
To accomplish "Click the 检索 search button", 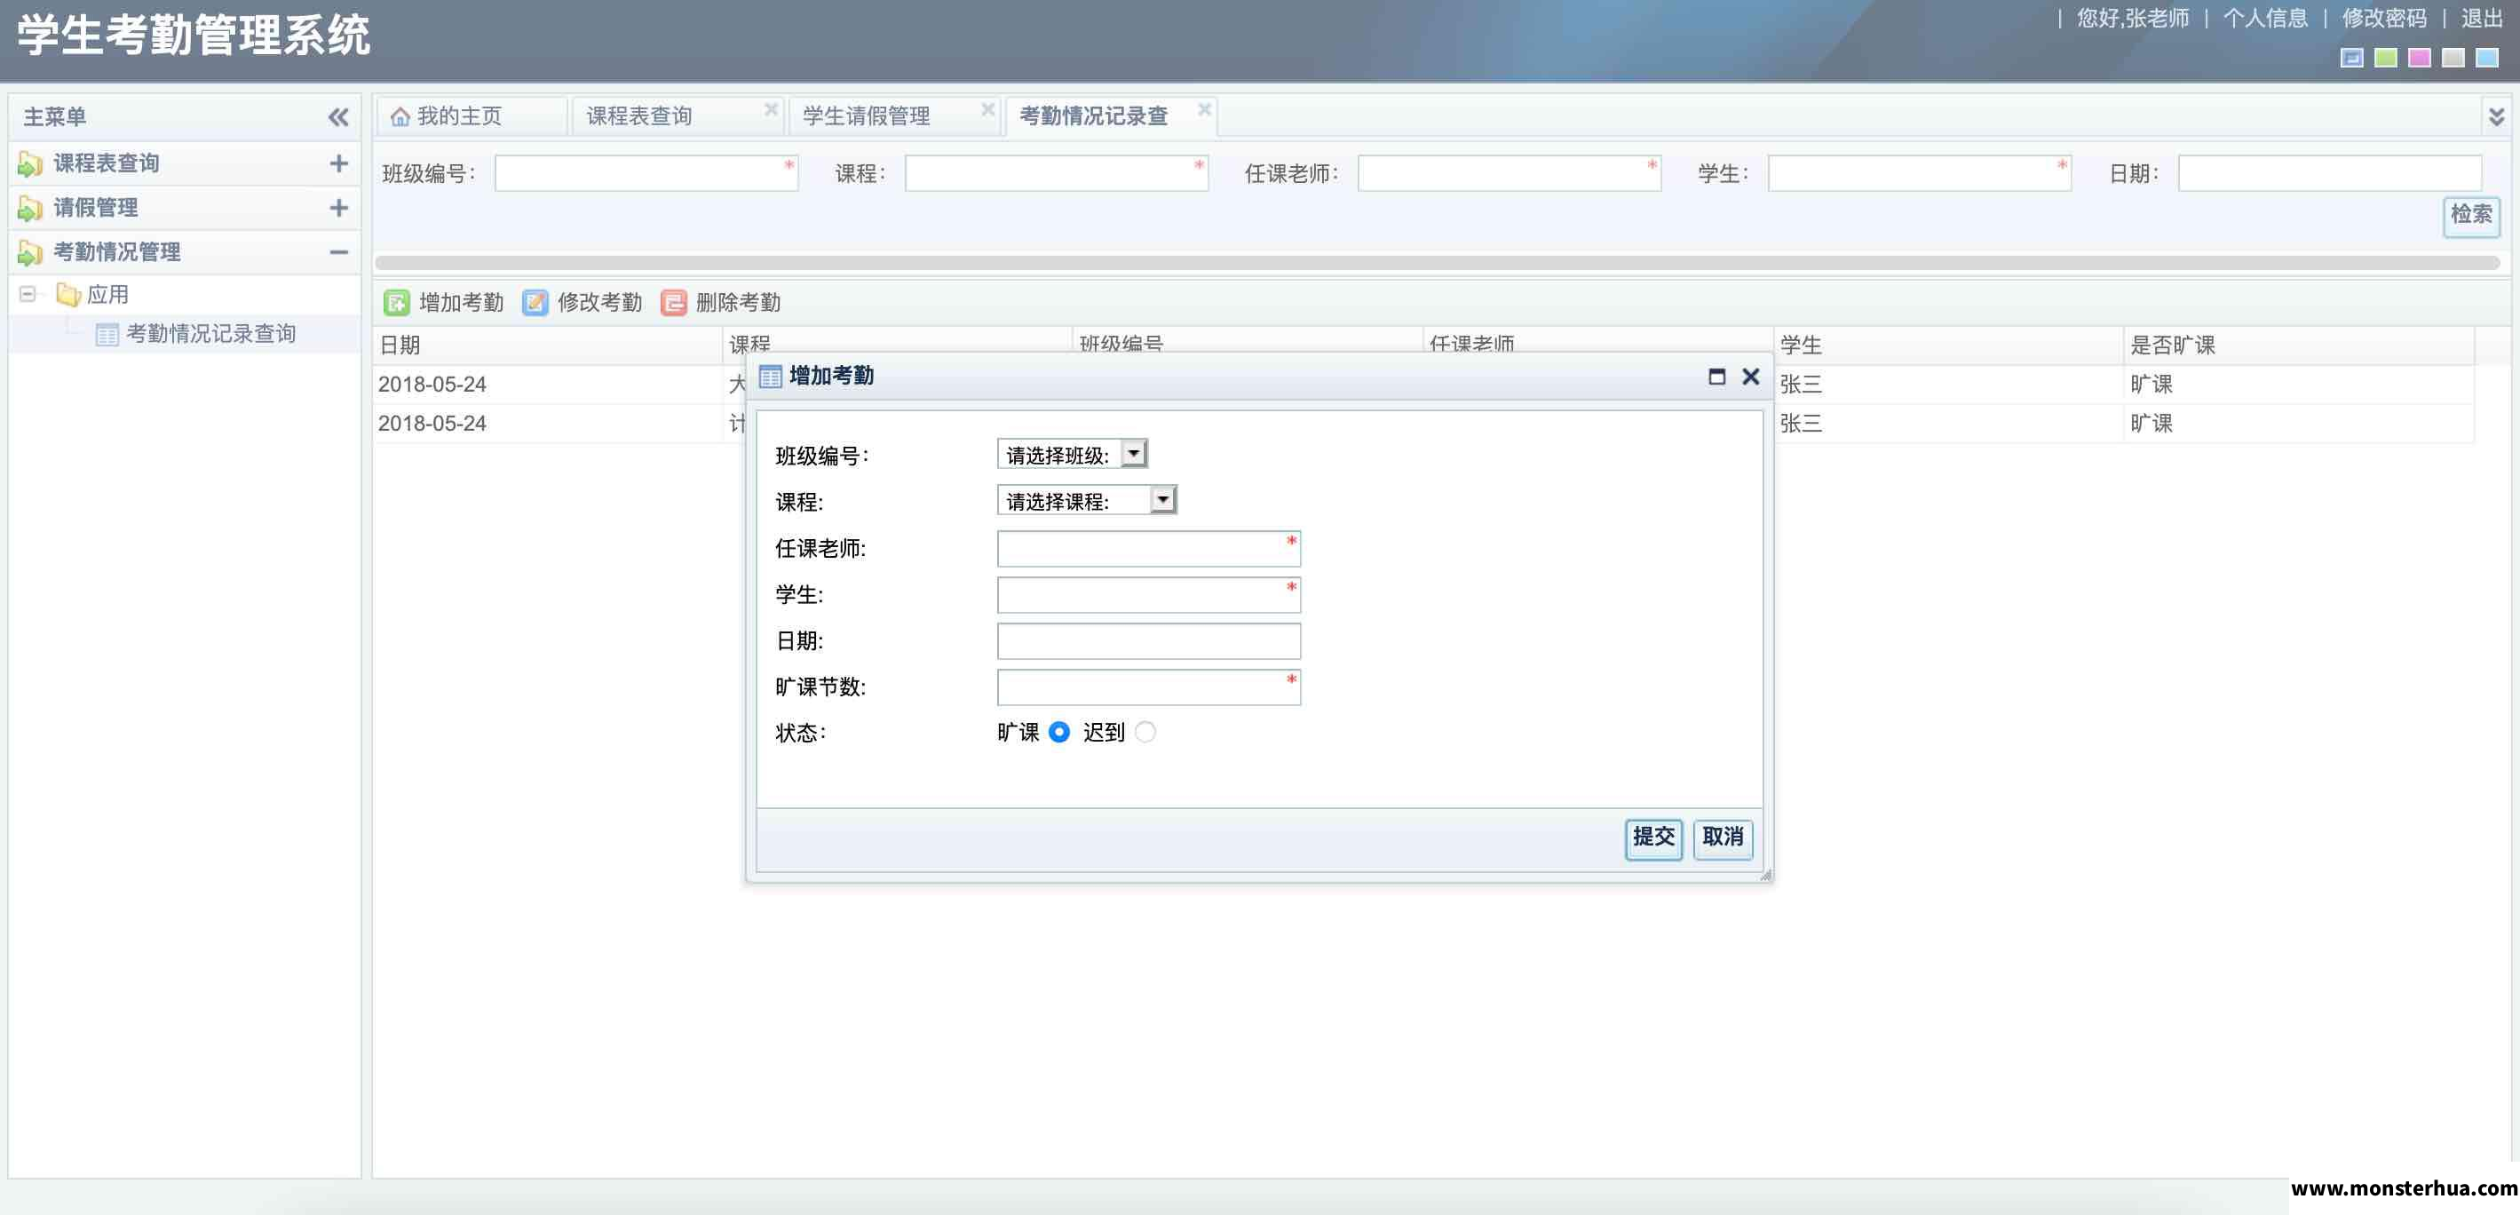I will coord(2471,216).
